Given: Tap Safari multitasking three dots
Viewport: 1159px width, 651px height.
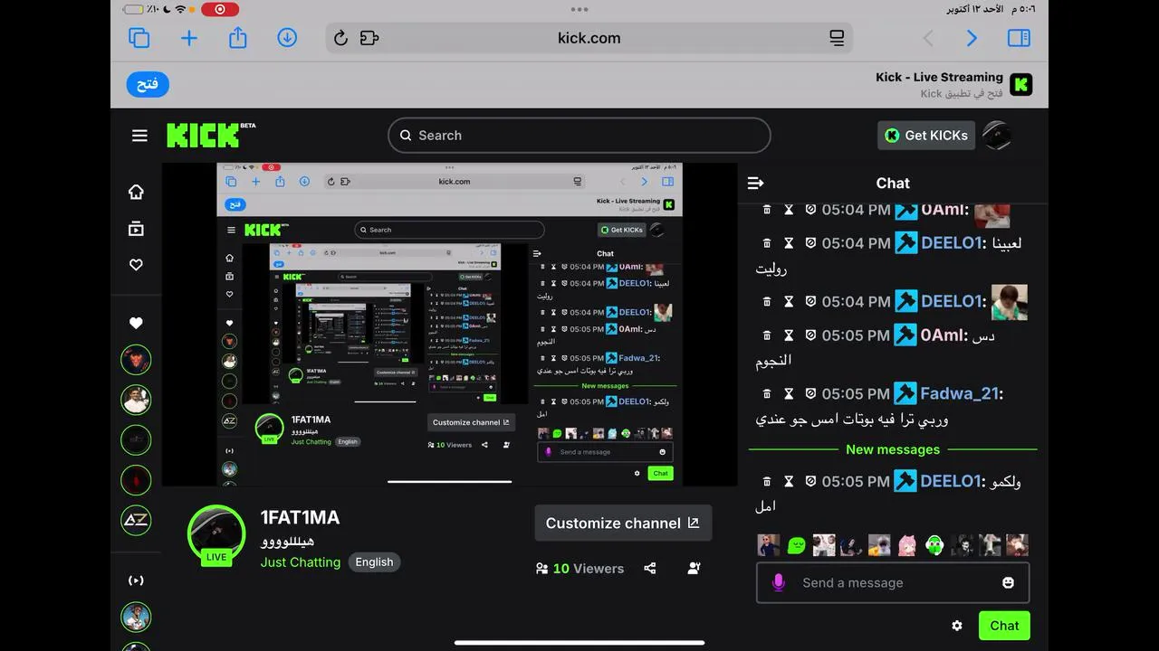Looking at the screenshot, I should [579, 9].
